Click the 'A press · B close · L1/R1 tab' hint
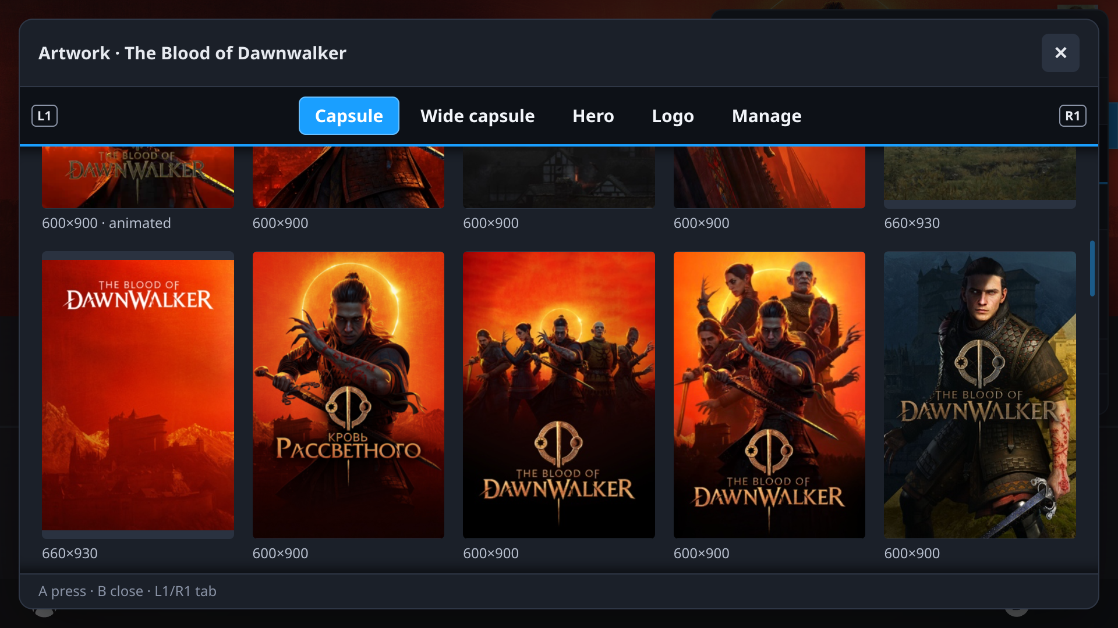 128,591
